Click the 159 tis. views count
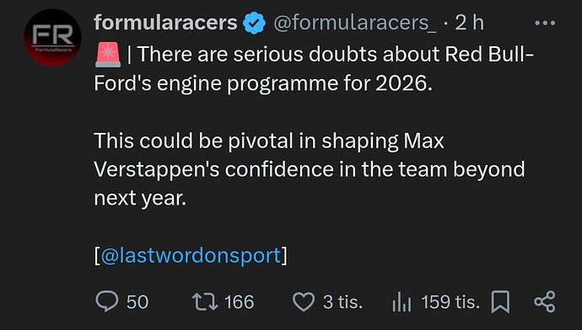The height and width of the screenshot is (330, 582). 450,302
